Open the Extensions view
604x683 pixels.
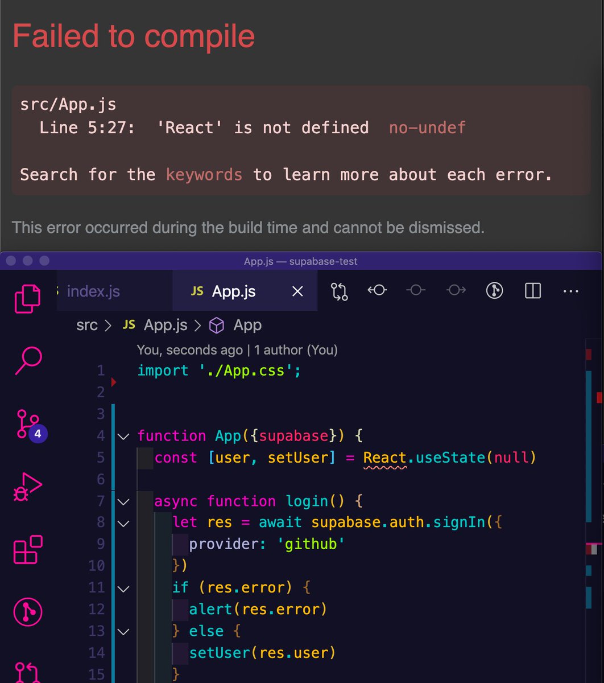coord(28,549)
